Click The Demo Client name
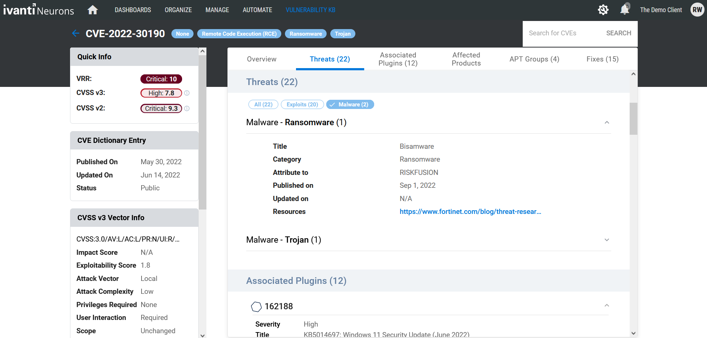The height and width of the screenshot is (338, 707). [661, 10]
